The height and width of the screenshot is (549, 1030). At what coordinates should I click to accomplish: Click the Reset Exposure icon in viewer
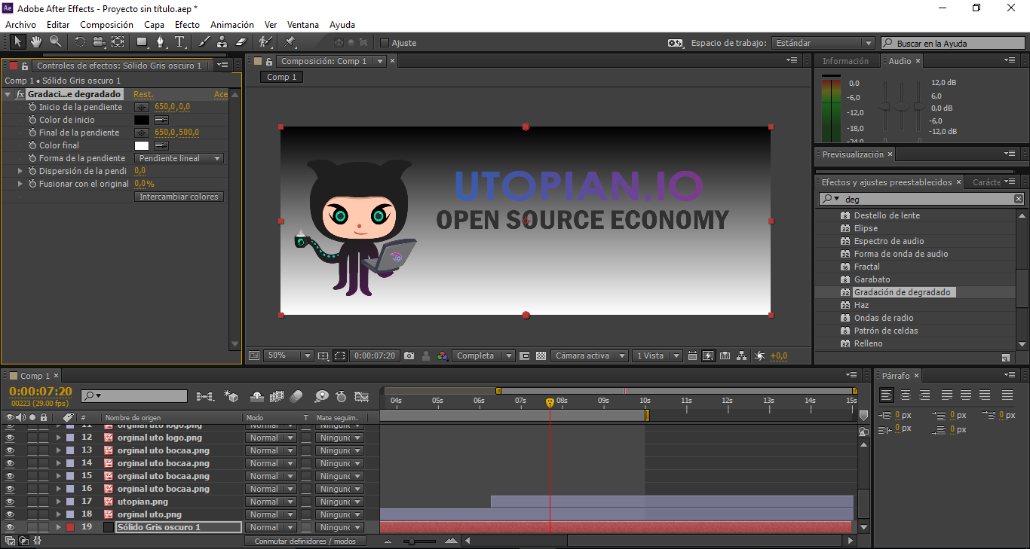pos(759,355)
